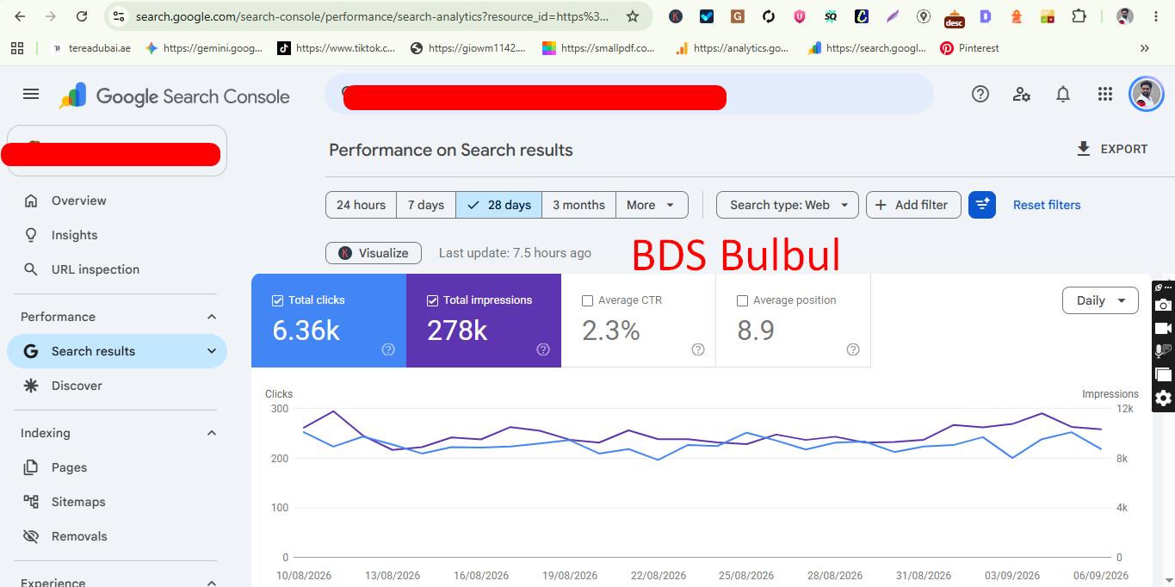1175x587 pixels.
Task: Expand the Search results chevron
Action: click(212, 351)
